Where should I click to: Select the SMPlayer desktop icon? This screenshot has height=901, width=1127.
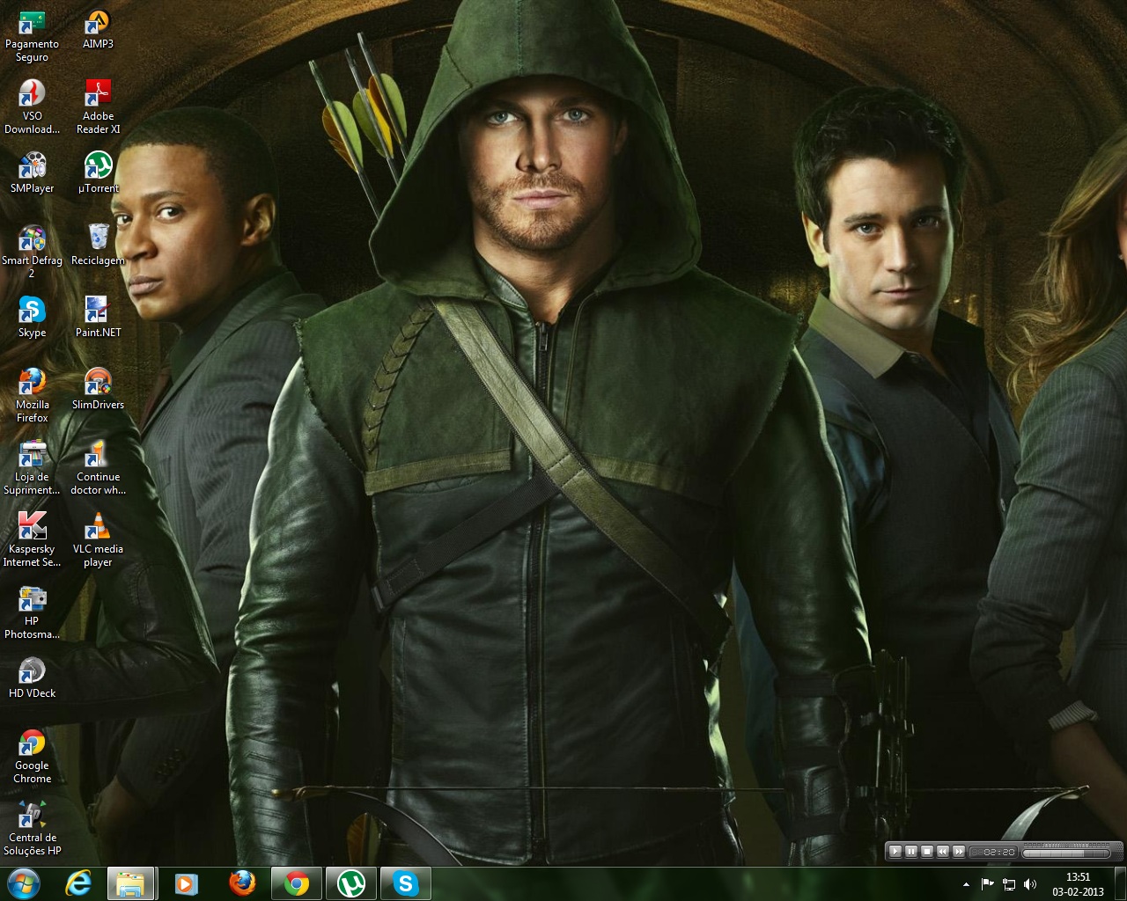32,173
